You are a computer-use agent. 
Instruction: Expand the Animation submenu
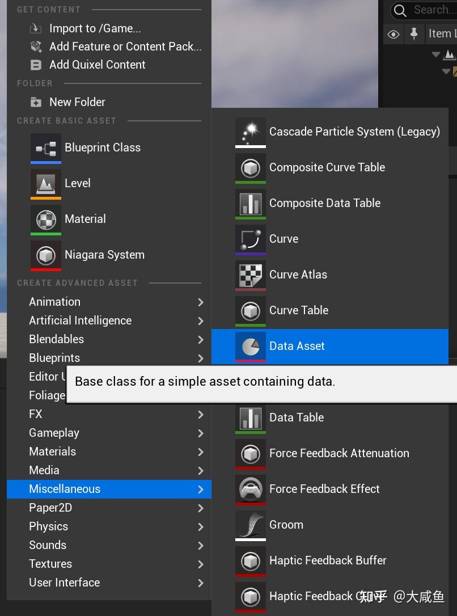pyautogui.click(x=201, y=302)
